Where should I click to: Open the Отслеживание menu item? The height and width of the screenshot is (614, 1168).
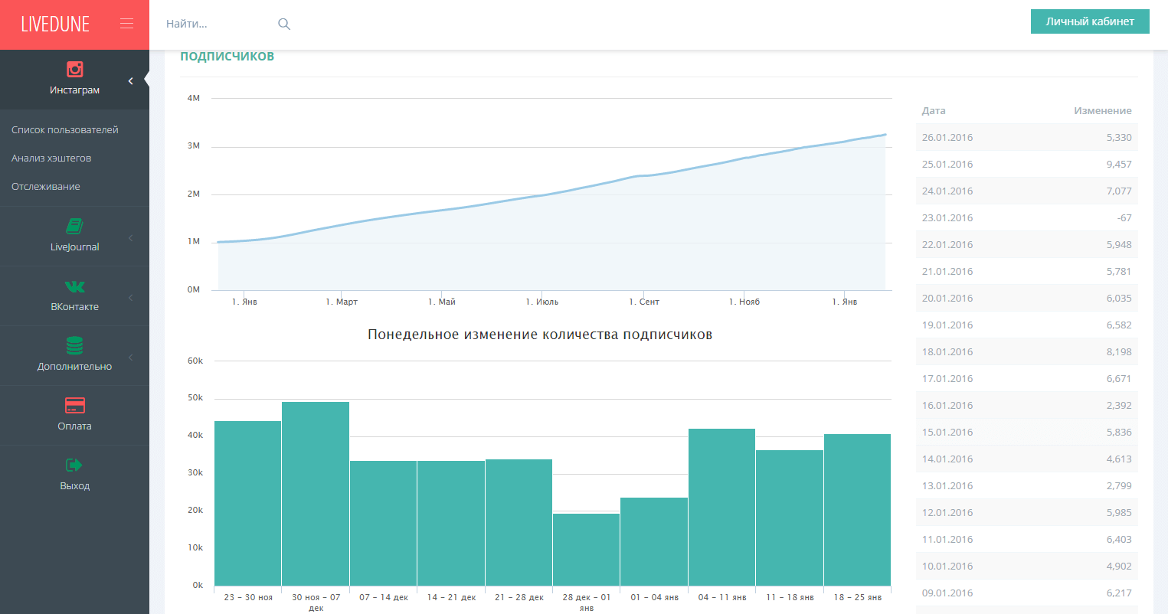point(46,187)
